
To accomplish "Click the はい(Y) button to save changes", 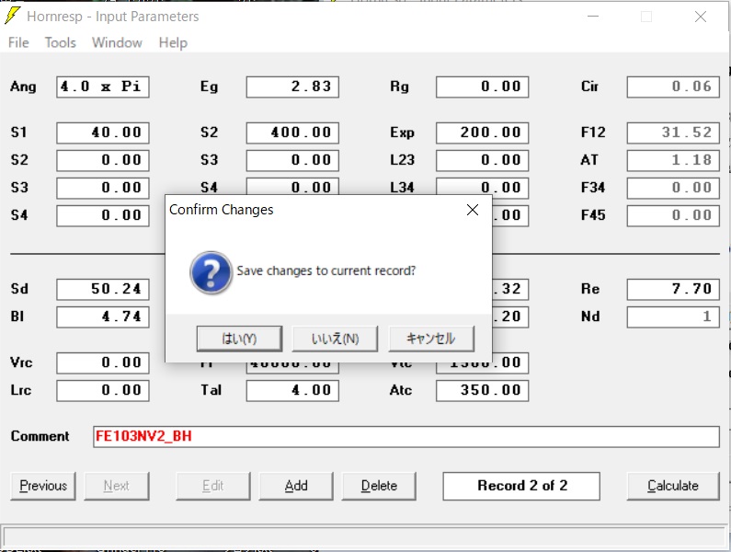I will (239, 339).
